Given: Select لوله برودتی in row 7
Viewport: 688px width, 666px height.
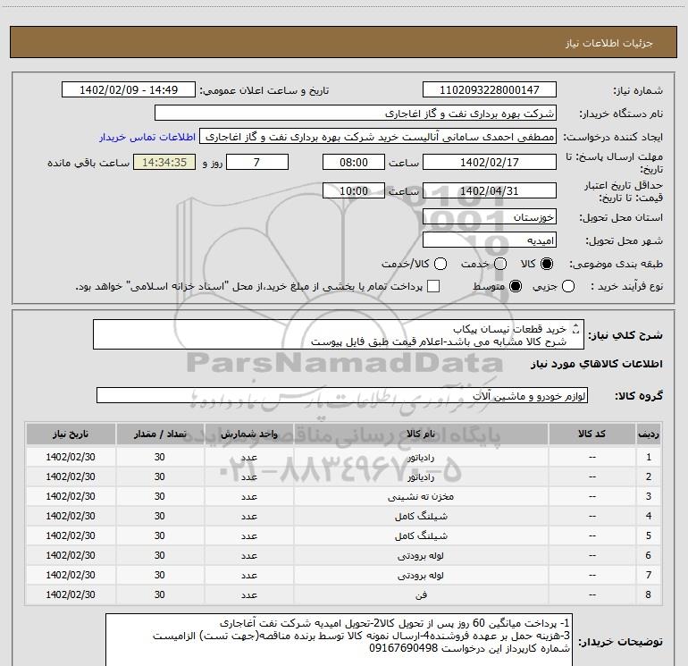Looking at the screenshot, I should coord(421,575).
